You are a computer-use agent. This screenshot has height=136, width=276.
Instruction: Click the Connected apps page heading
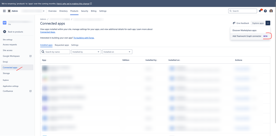(x=52, y=23)
